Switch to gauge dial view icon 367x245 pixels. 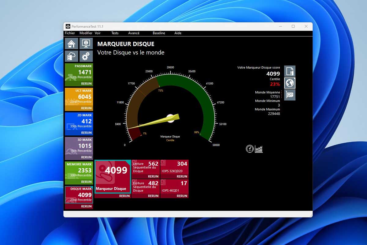click(x=250, y=149)
